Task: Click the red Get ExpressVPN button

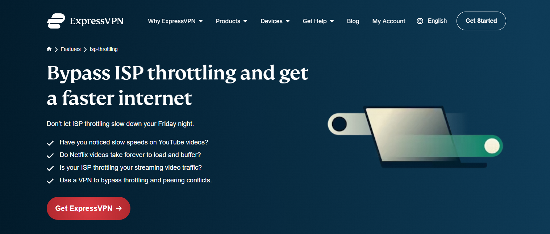Action: pos(88,208)
